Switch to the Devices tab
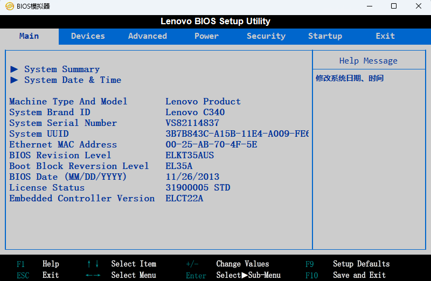 point(88,36)
